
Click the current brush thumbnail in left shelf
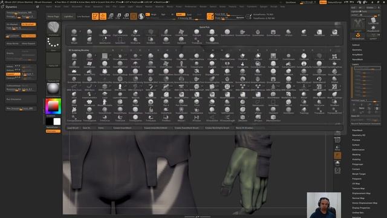point(53,28)
